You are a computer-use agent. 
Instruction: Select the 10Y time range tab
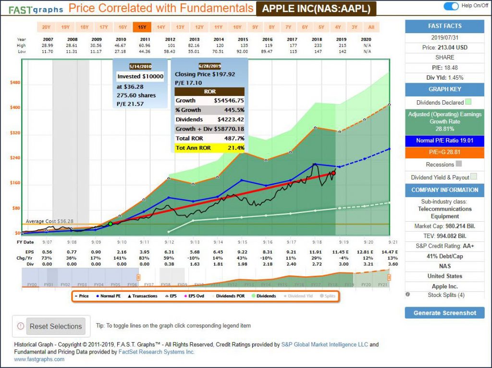pyautogui.click(x=237, y=27)
